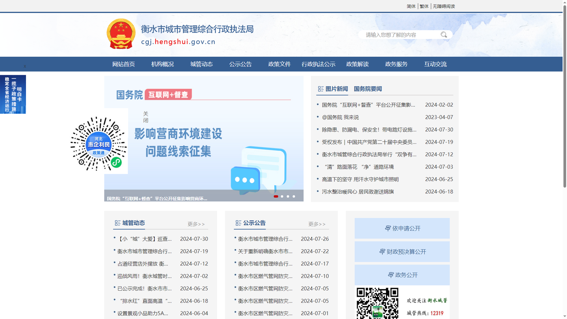Open the 政策解读 menu

point(358,64)
